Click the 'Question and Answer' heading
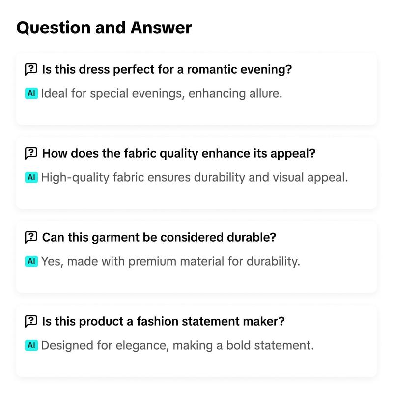The height and width of the screenshot is (393, 393). (104, 28)
